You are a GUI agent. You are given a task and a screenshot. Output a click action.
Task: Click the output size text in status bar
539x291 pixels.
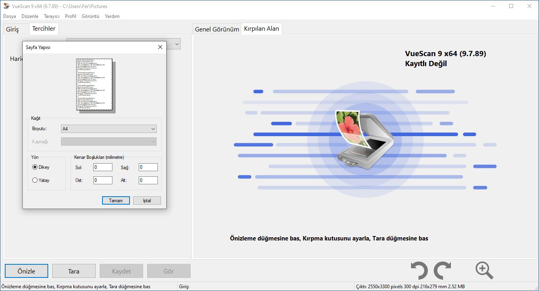[410, 286]
